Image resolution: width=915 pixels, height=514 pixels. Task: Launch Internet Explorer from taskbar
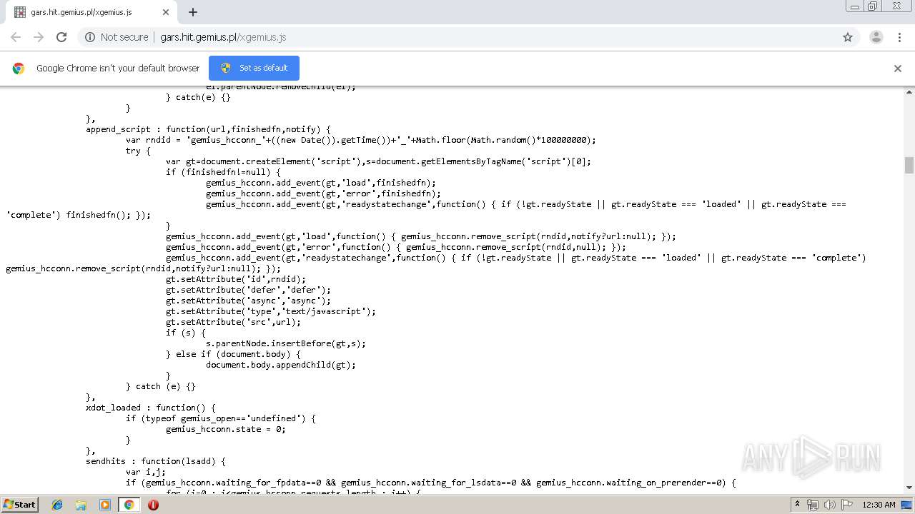(57, 505)
